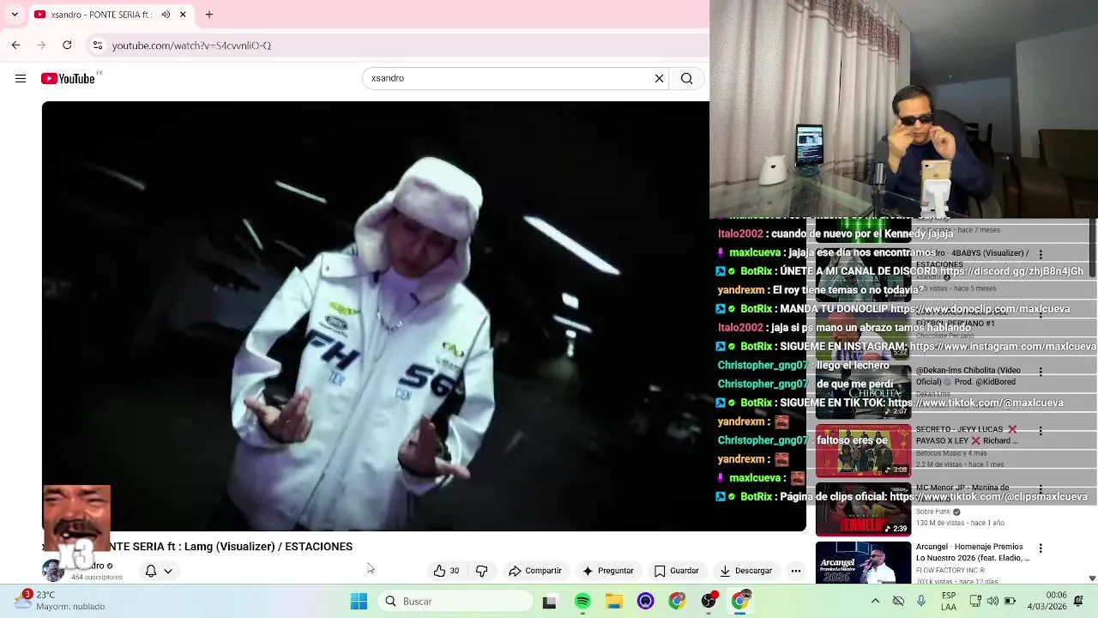View site information icon in address bar
Viewport: 1098px width, 618px height.
(98, 45)
